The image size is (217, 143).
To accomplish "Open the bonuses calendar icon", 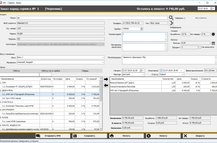I will [x=213, y=43].
